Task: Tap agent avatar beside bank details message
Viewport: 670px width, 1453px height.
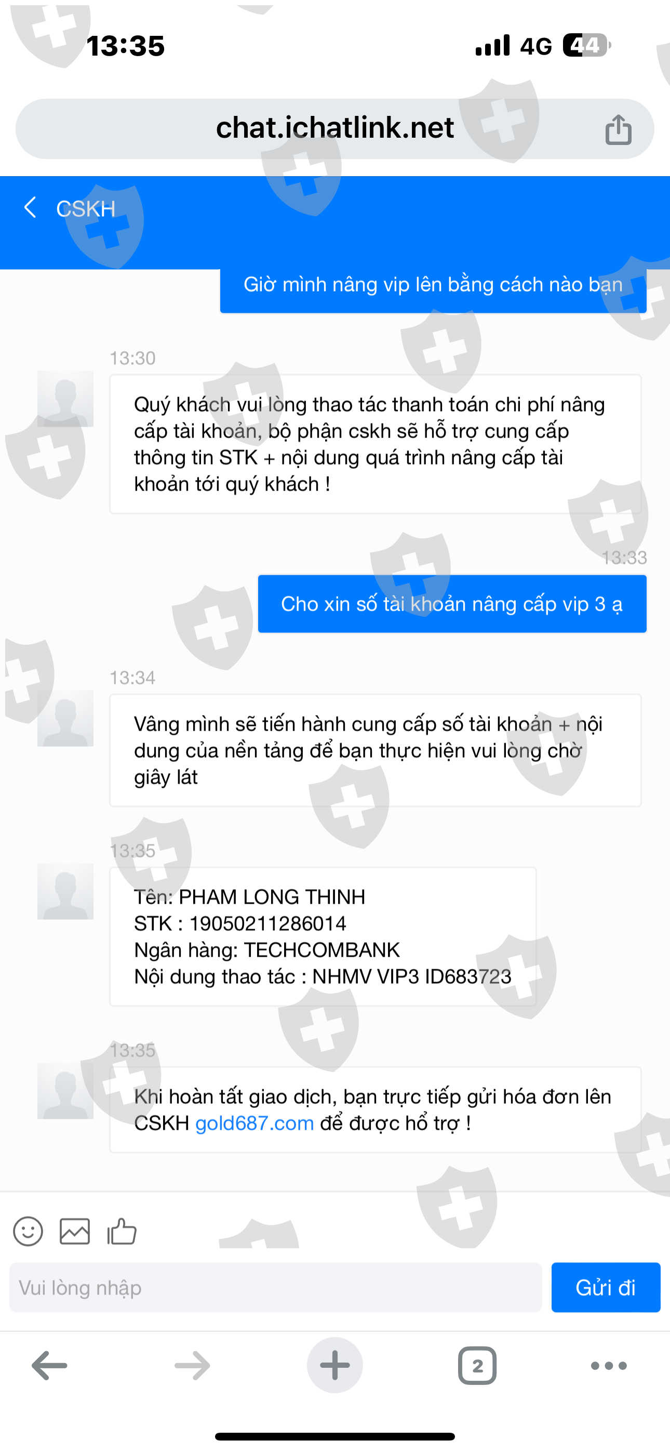Action: [x=65, y=891]
